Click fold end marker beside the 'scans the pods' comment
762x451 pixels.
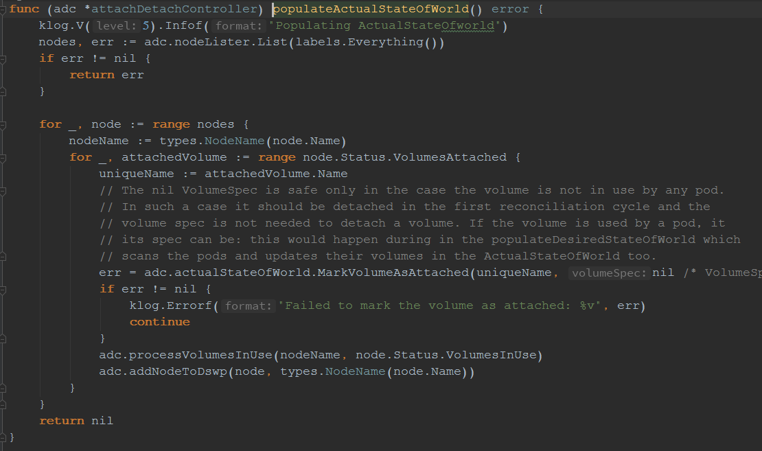pos(3,257)
